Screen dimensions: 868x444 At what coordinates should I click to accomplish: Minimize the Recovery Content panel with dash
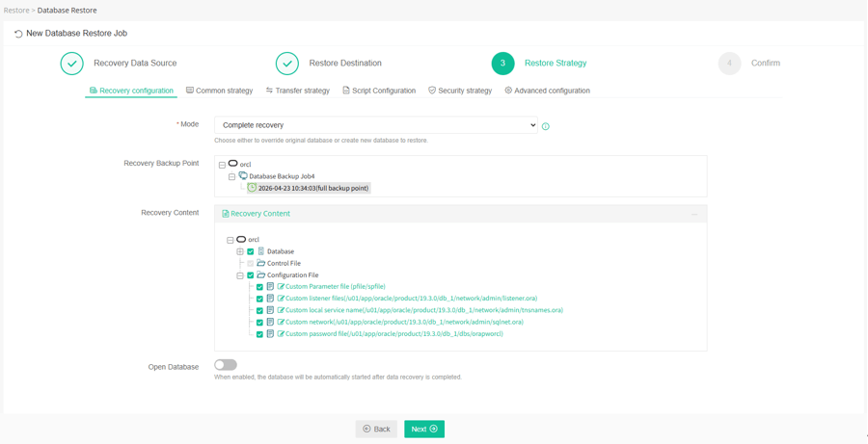pos(694,214)
